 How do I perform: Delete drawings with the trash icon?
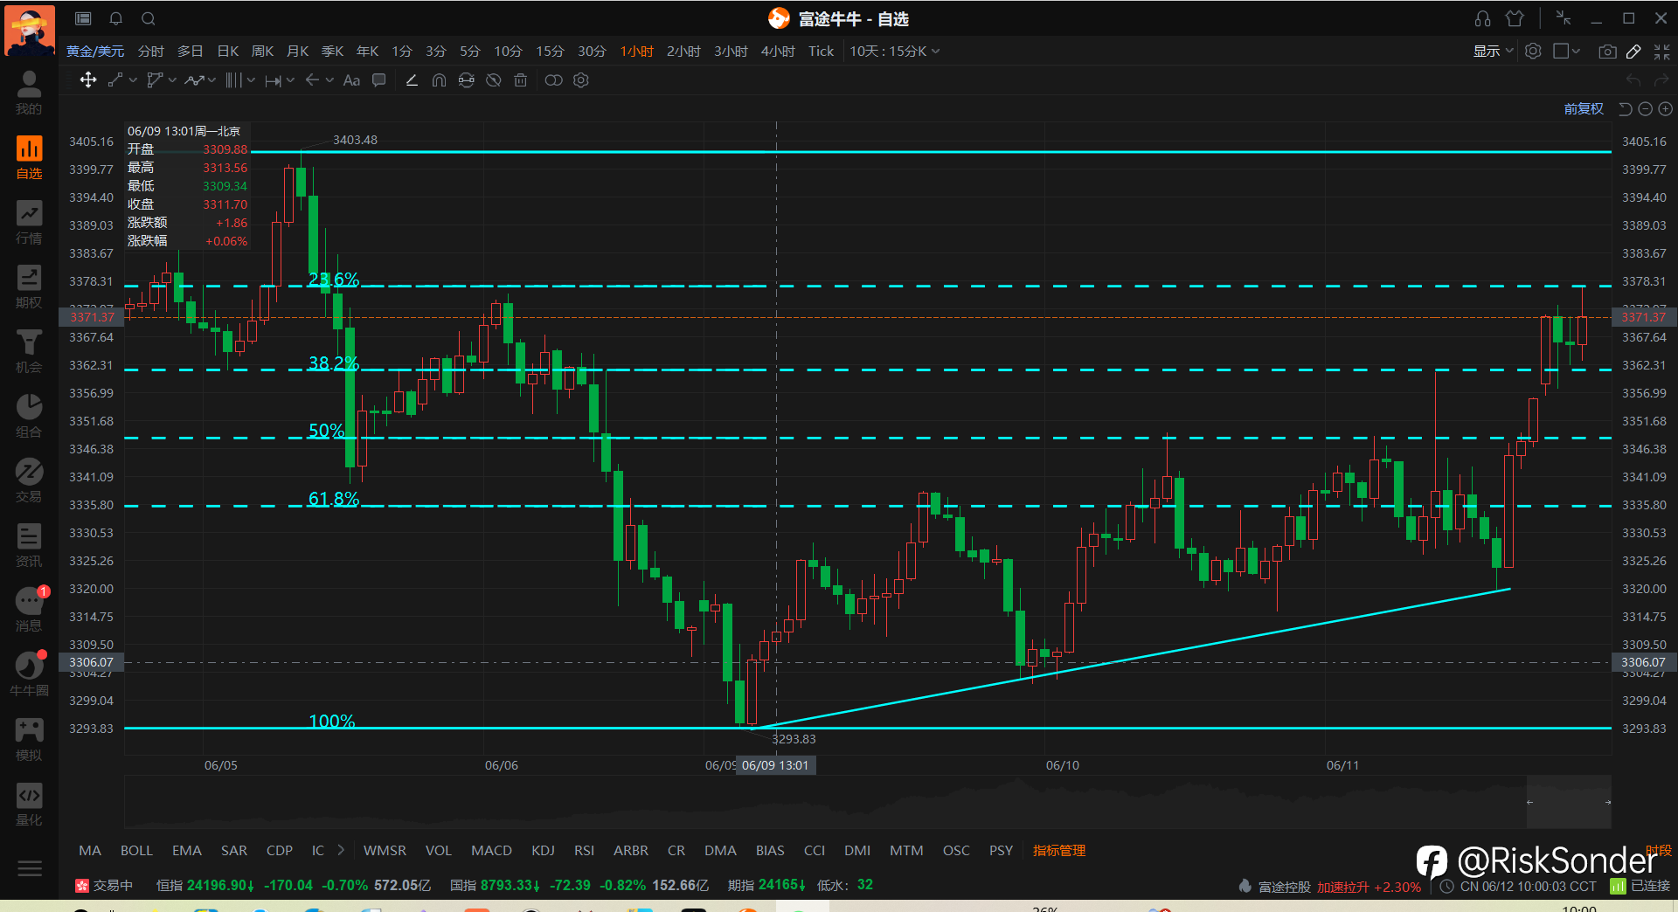[521, 80]
